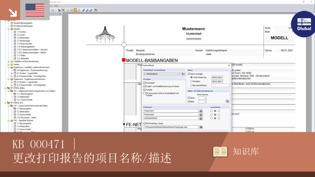Click the Benutzerdefiniert date input field
The height and width of the screenshot is (177, 315).
tap(220, 85)
